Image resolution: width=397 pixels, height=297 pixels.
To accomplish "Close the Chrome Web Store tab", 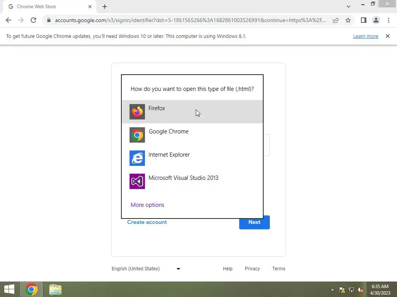I will click(x=90, y=7).
